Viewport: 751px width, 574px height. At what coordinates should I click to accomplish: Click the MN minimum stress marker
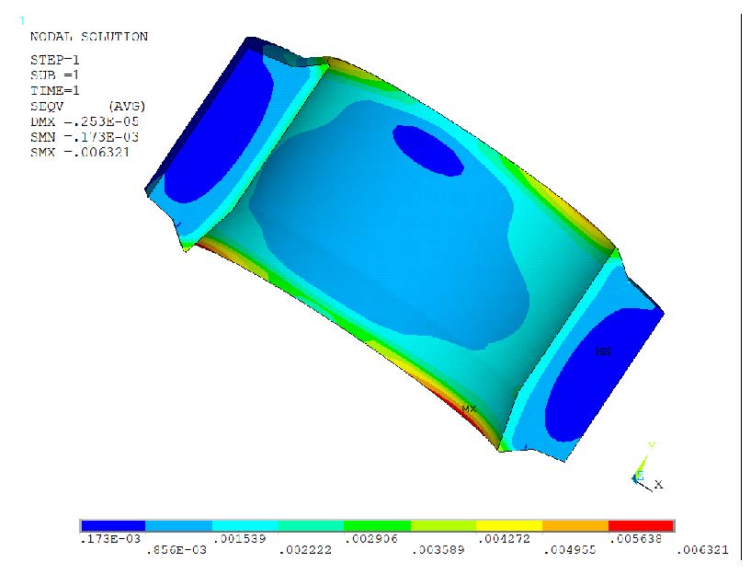[603, 351]
